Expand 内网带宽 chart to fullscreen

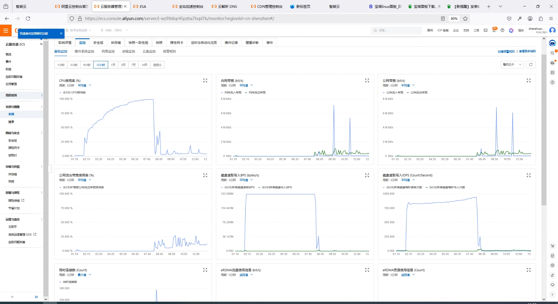coord(367,81)
